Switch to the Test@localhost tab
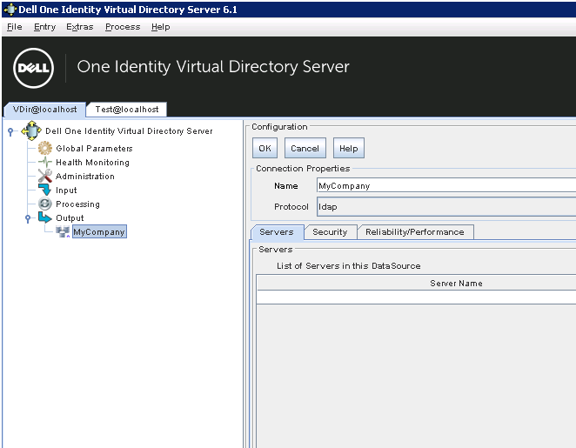576x448 pixels. [127, 110]
